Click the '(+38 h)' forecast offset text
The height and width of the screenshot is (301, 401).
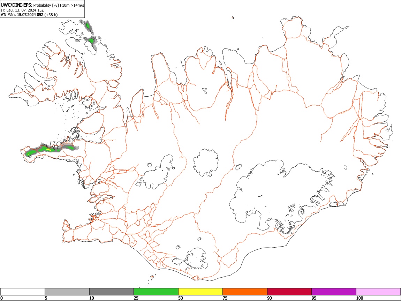(x=51, y=15)
